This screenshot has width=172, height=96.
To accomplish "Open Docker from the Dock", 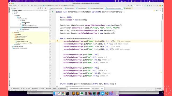I will pyautogui.click(x=103, y=93).
